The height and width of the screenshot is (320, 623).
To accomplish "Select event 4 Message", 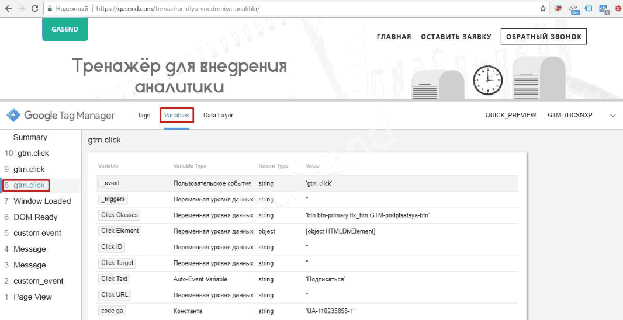I will point(25,249).
